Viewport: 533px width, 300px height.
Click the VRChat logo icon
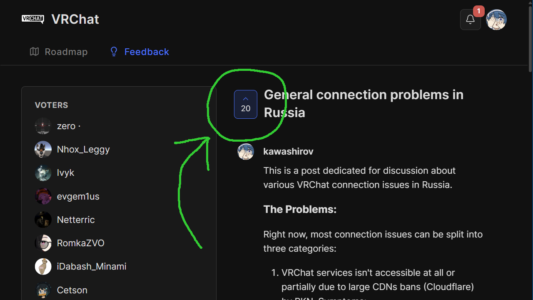tap(33, 19)
